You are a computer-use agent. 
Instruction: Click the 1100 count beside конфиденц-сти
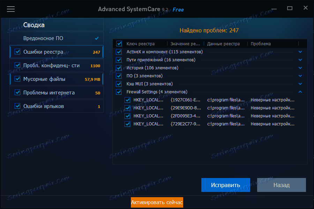95,66
